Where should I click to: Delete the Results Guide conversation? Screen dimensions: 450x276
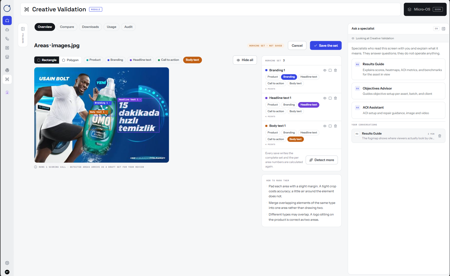click(x=440, y=136)
